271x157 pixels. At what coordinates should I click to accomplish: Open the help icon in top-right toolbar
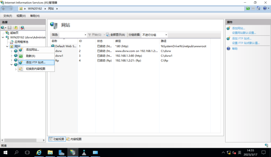coord(265,8)
